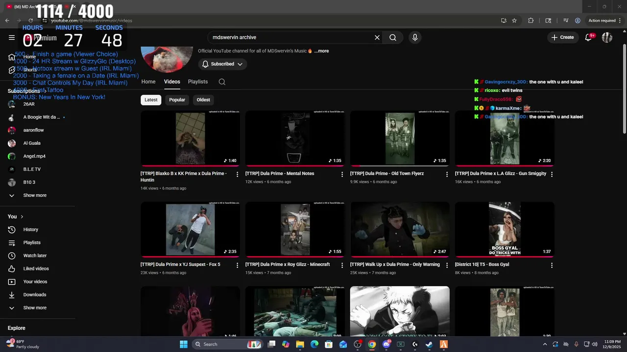The height and width of the screenshot is (352, 627).
Task: Open Google Chrome from the taskbar
Action: pyautogui.click(x=372, y=344)
